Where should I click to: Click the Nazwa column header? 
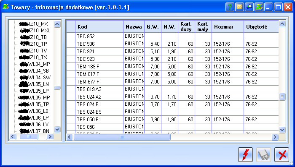pyautogui.click(x=134, y=27)
